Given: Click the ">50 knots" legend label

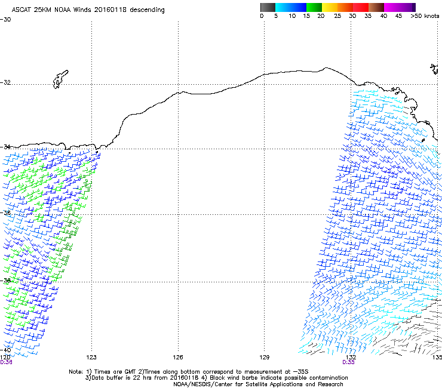Looking at the screenshot, I should pyautogui.click(x=425, y=16).
